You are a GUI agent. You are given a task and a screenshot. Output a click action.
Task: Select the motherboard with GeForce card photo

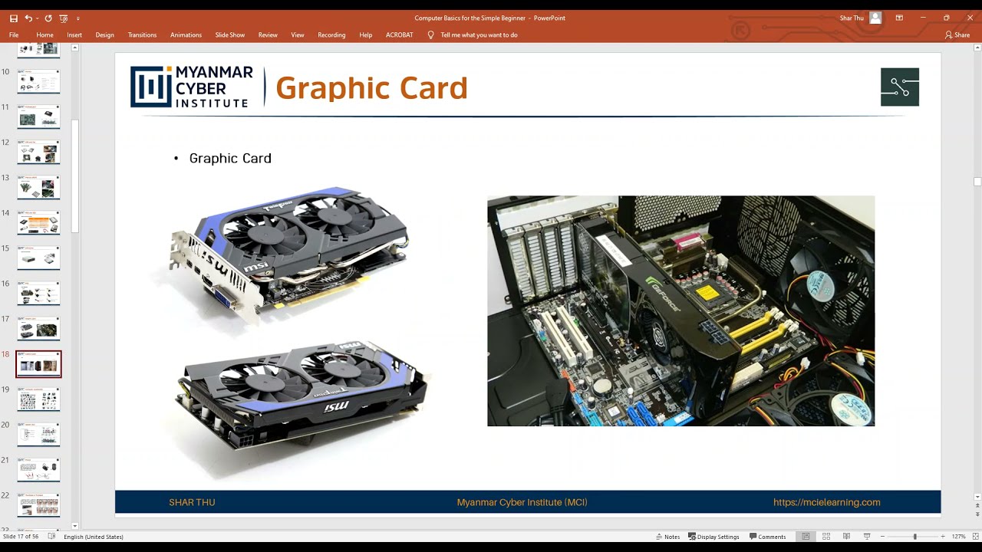680,310
